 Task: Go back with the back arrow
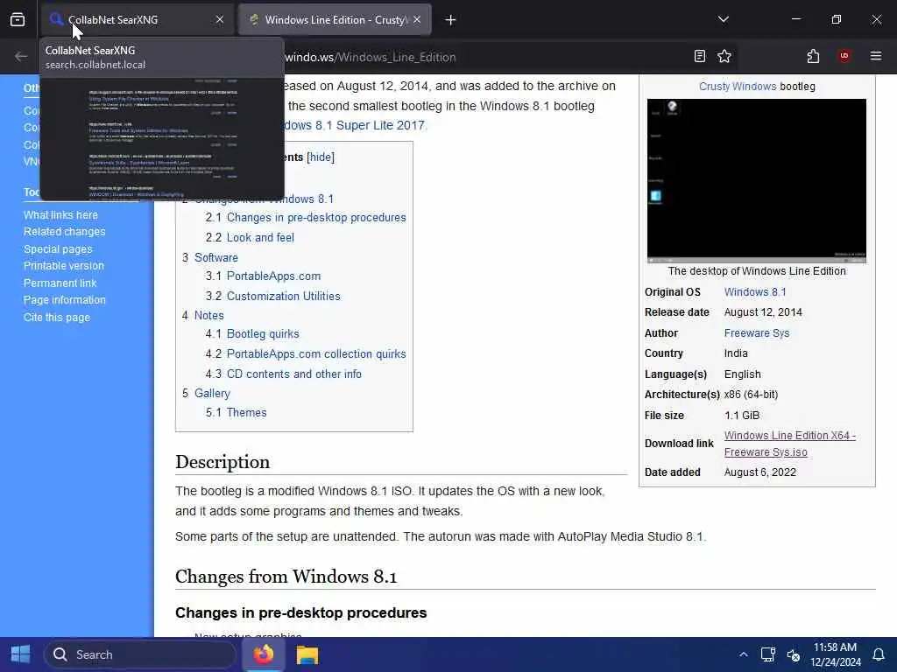[x=21, y=56]
